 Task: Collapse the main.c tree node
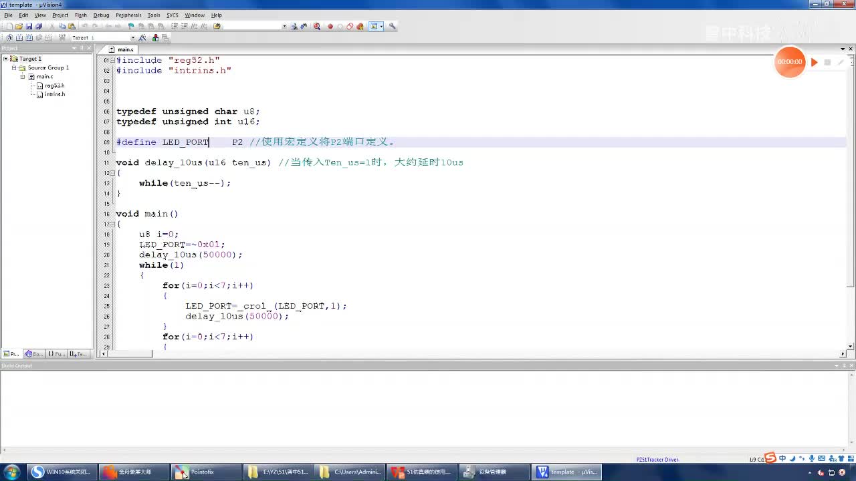[22, 77]
